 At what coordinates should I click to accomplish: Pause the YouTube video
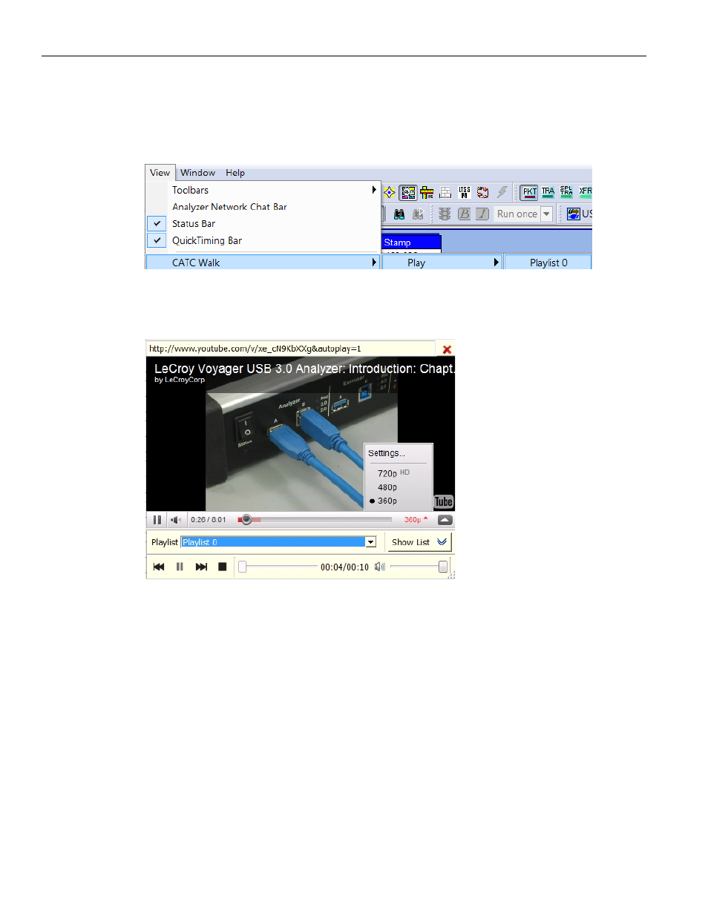click(x=157, y=520)
